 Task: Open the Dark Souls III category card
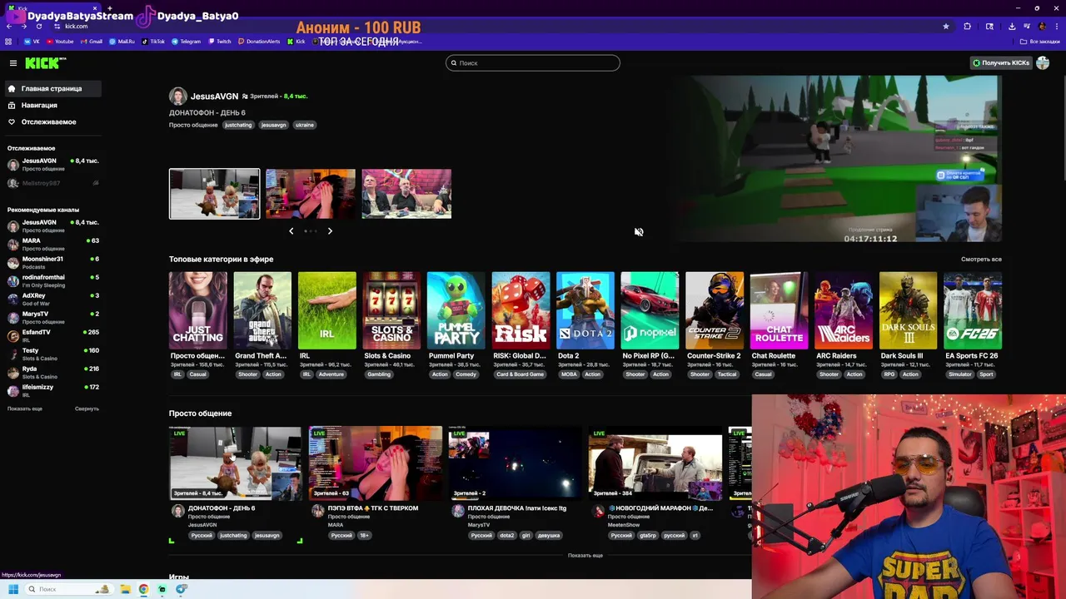908,310
